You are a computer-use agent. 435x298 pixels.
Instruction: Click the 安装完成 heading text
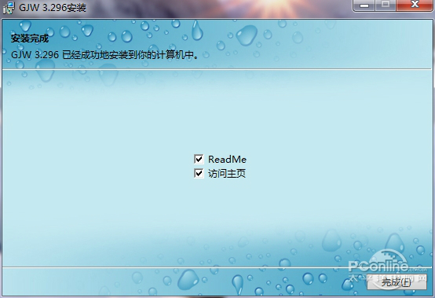(x=30, y=39)
